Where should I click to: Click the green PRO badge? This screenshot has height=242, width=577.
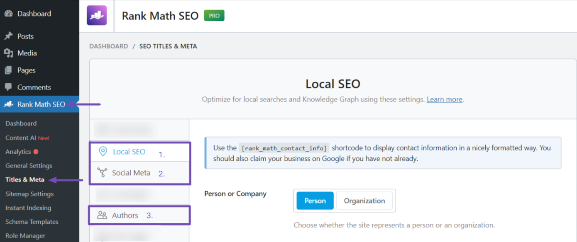(214, 16)
